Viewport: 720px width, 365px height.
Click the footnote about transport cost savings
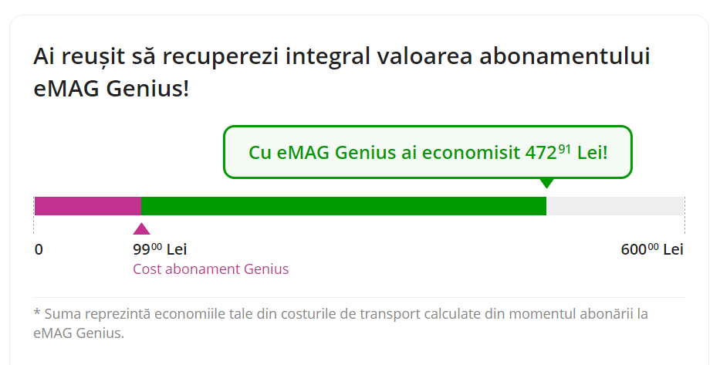pyautogui.click(x=341, y=323)
